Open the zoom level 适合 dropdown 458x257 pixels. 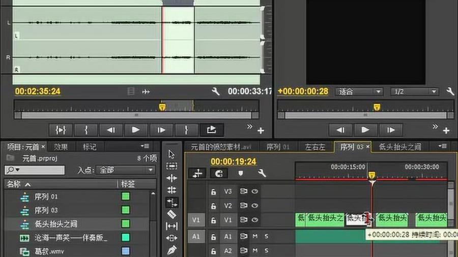[359, 92]
